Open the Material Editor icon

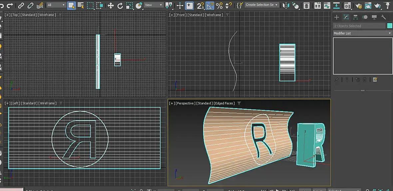pos(347,5)
